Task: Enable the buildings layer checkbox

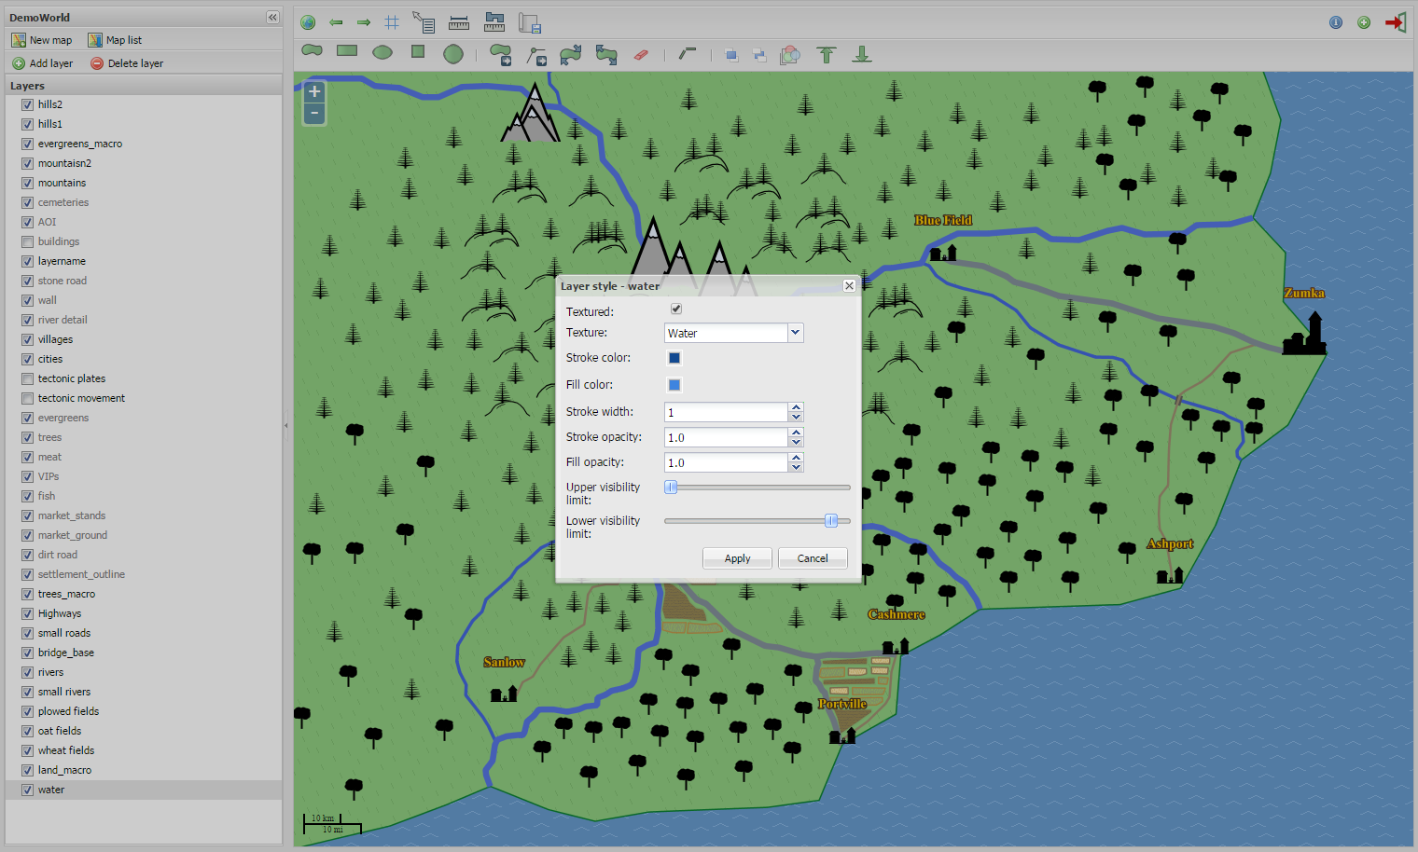Action: pyautogui.click(x=27, y=241)
